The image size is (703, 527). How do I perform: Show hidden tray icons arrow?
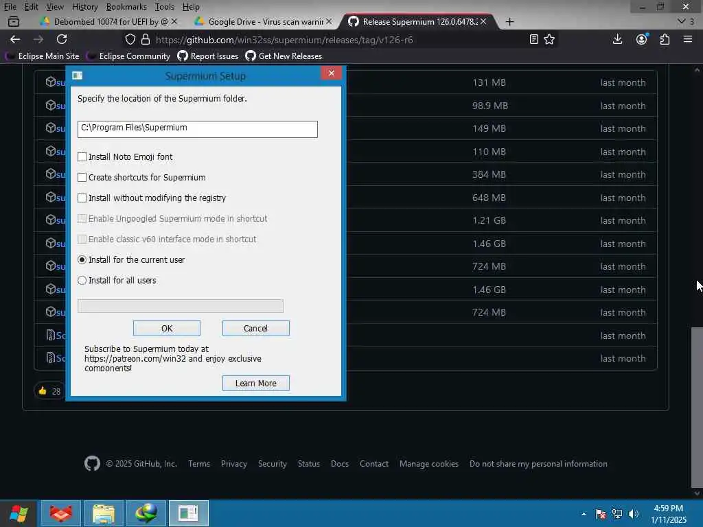pyautogui.click(x=584, y=514)
